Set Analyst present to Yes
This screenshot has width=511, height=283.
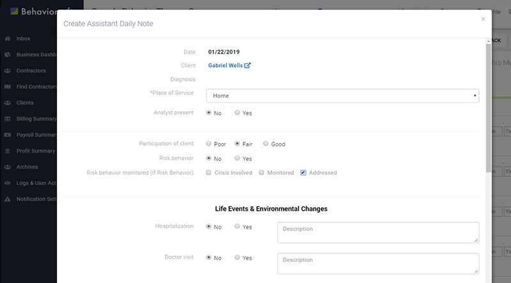click(237, 113)
